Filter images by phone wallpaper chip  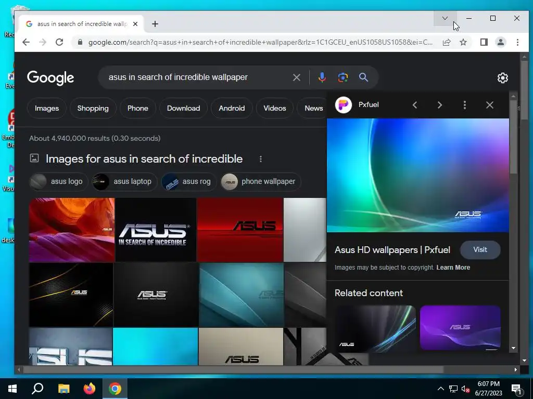coord(260,181)
